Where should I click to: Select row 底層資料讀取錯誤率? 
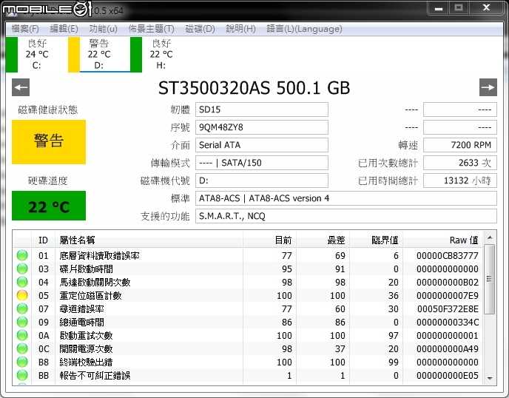click(x=249, y=255)
